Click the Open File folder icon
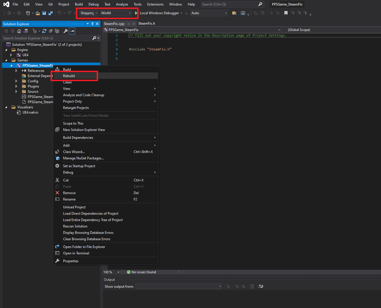Image resolution: width=381 pixels, height=308 pixels. [x=38, y=13]
